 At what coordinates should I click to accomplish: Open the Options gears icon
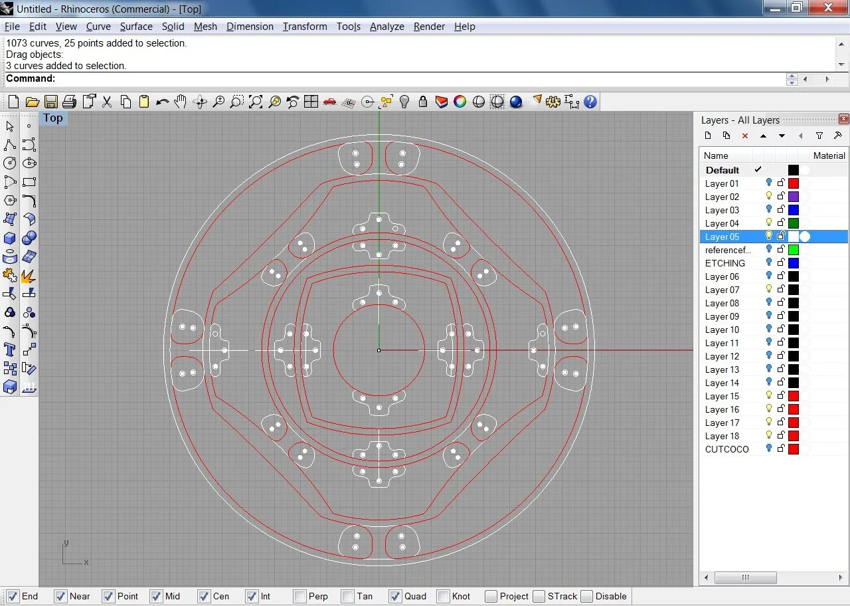coord(553,102)
